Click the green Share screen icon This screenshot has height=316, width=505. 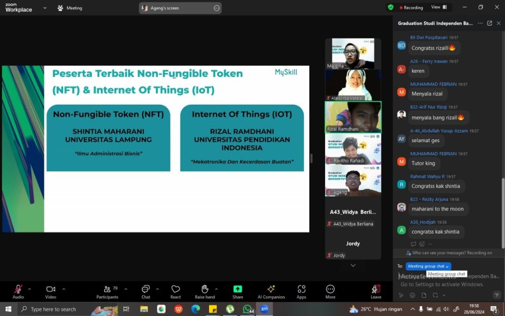pos(238,290)
